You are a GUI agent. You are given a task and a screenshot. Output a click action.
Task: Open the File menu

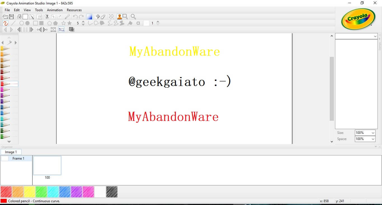pos(7,10)
